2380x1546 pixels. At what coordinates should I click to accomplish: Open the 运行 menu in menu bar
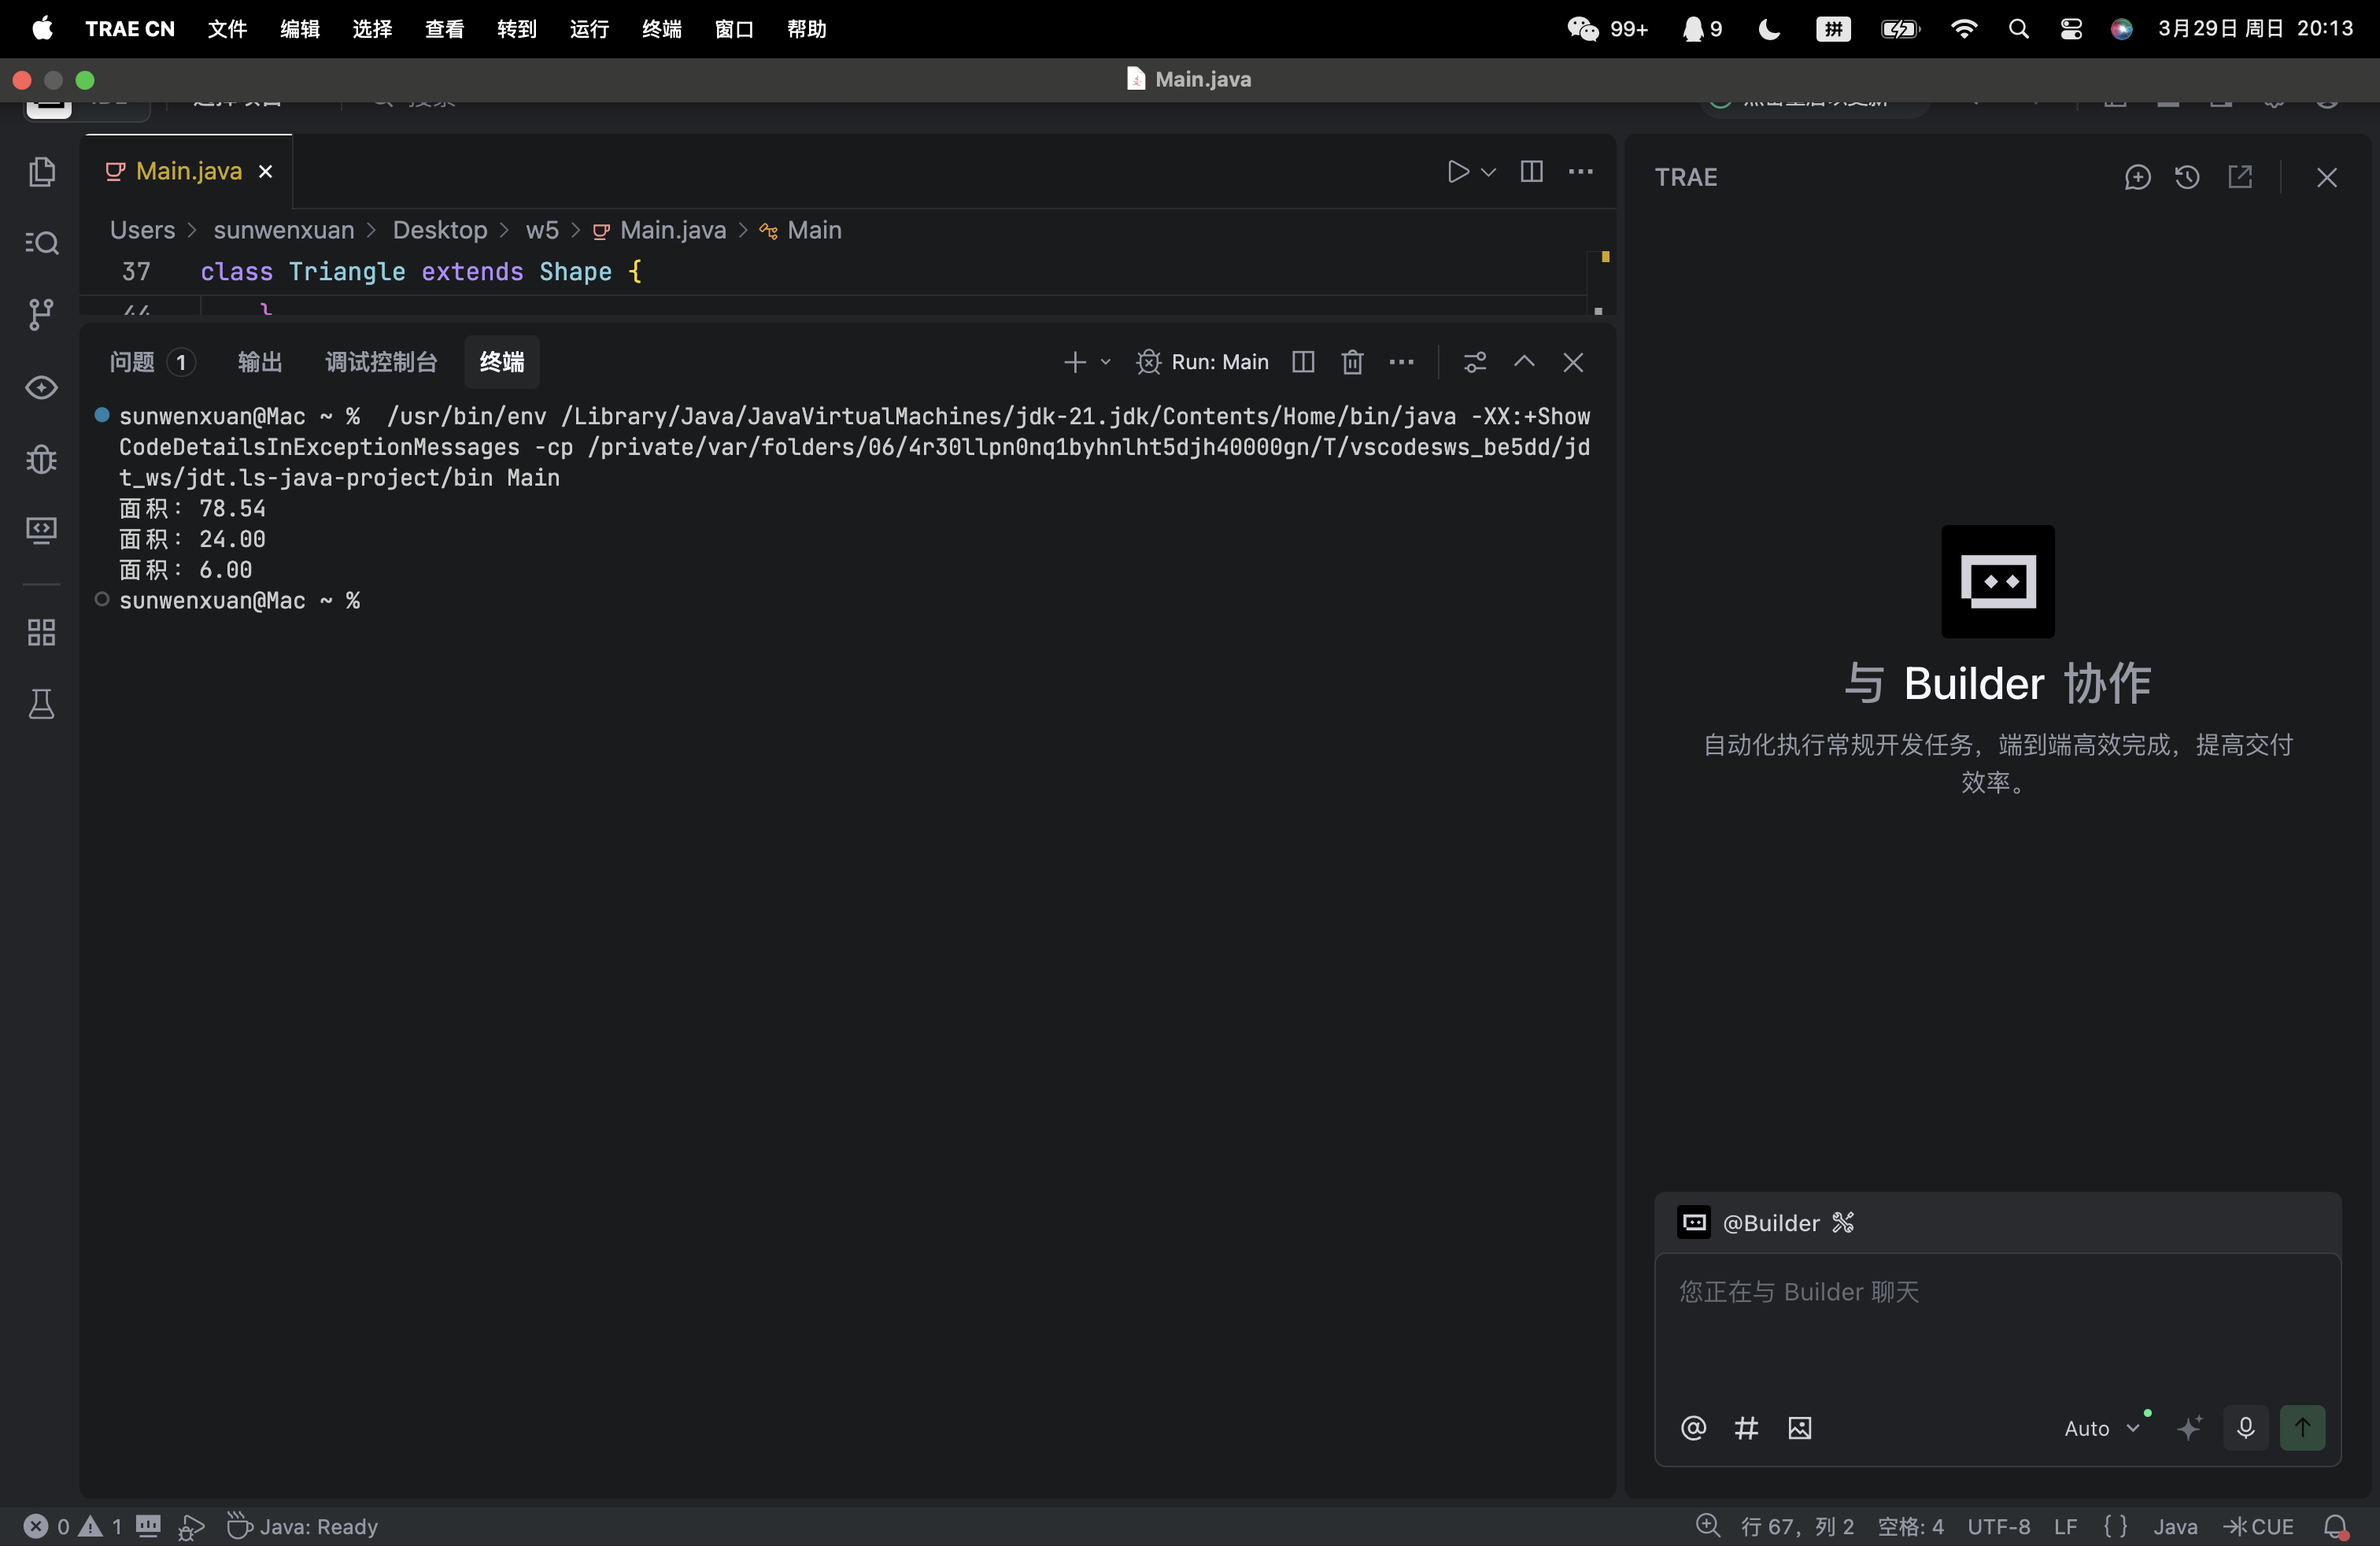pyautogui.click(x=589, y=29)
